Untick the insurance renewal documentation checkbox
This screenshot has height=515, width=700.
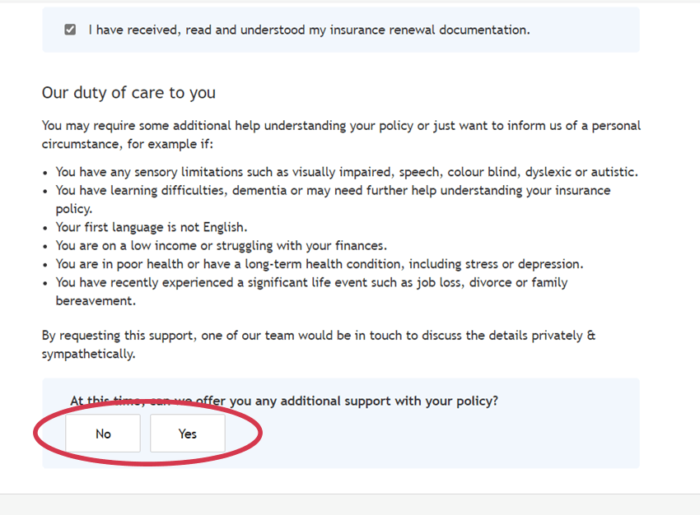coord(70,30)
